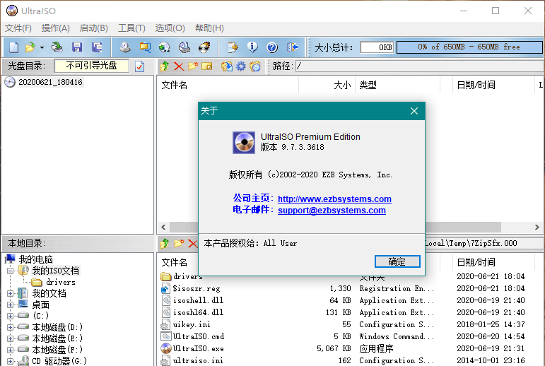Click the Up folder icon in local toolbar

click(x=165, y=243)
